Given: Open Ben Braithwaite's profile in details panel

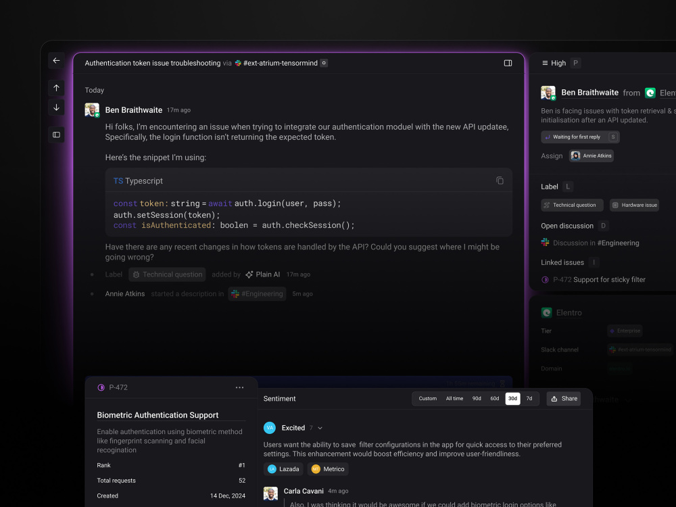Looking at the screenshot, I should 589,93.
